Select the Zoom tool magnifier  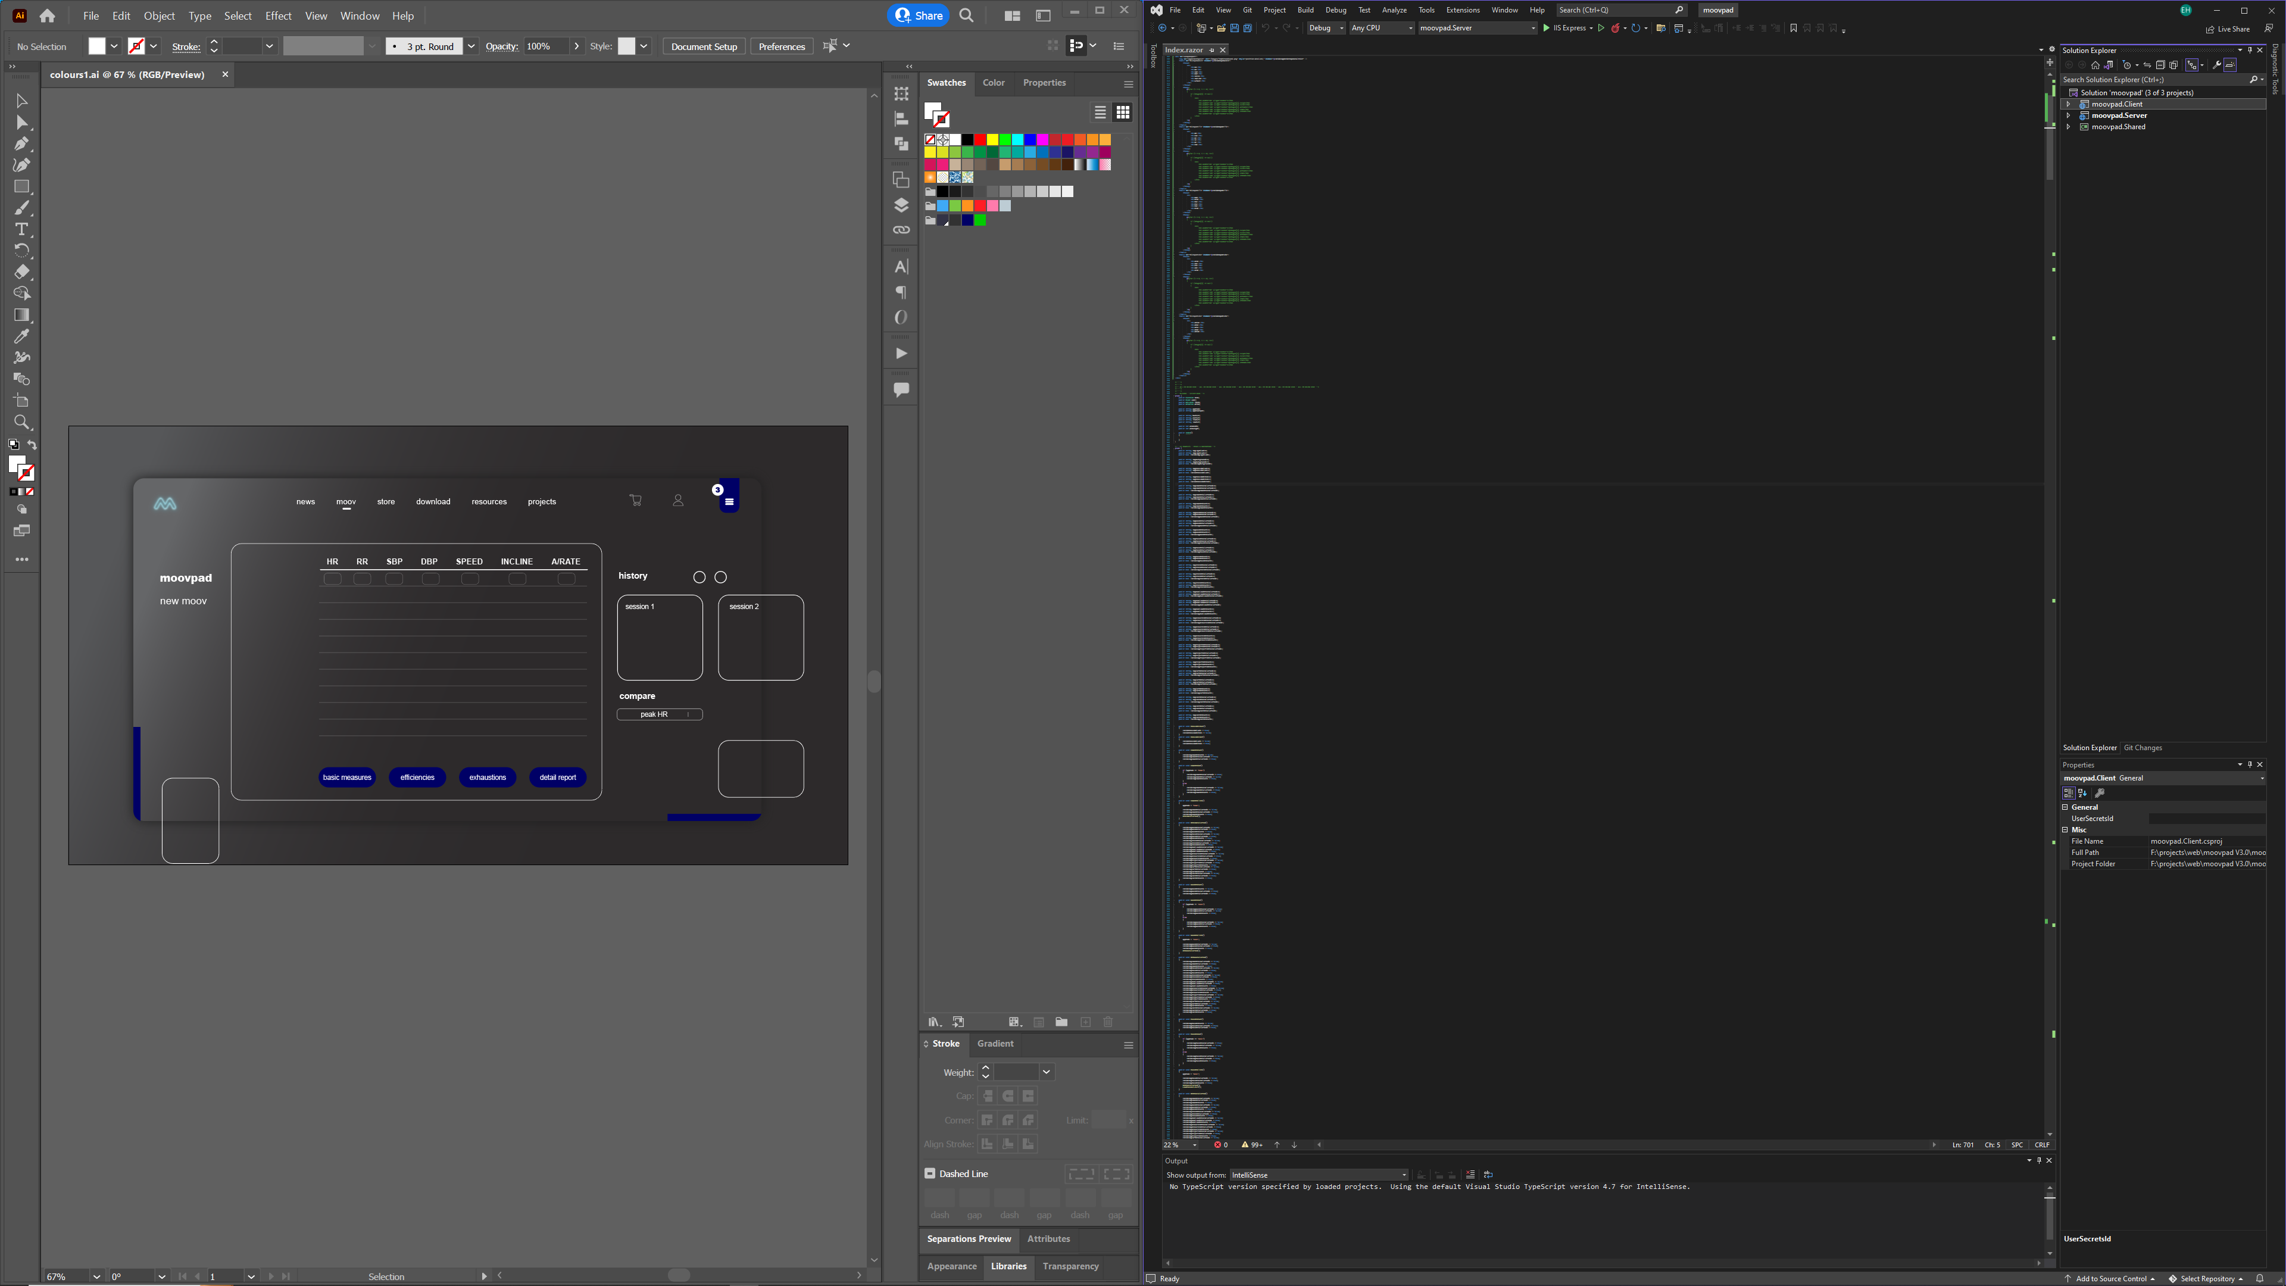coord(21,423)
